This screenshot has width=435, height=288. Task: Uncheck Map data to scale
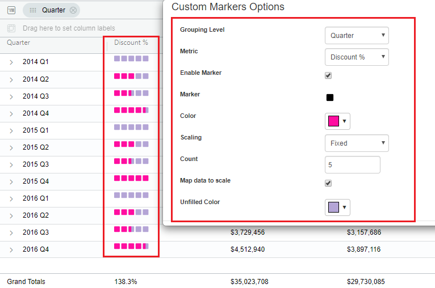tap(328, 183)
